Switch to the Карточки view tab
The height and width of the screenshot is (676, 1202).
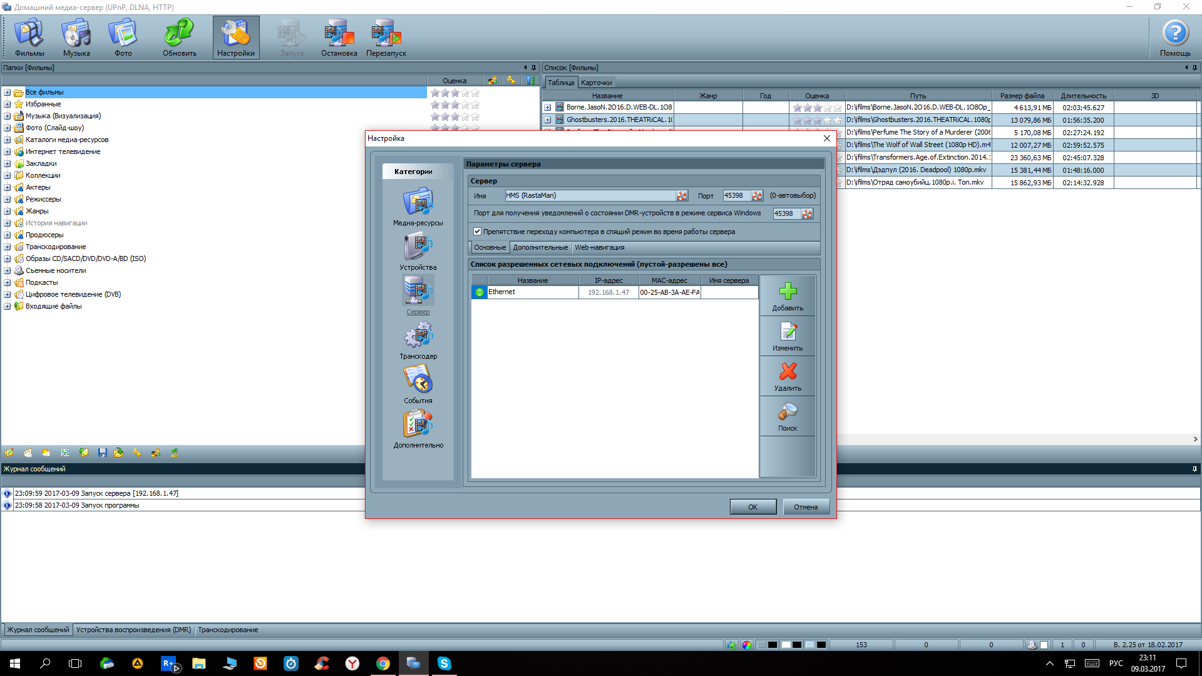[x=596, y=83]
